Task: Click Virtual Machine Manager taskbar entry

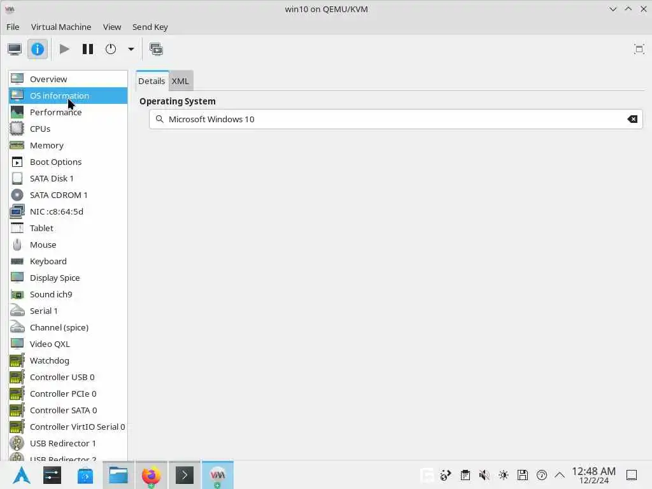Action: pos(218,475)
